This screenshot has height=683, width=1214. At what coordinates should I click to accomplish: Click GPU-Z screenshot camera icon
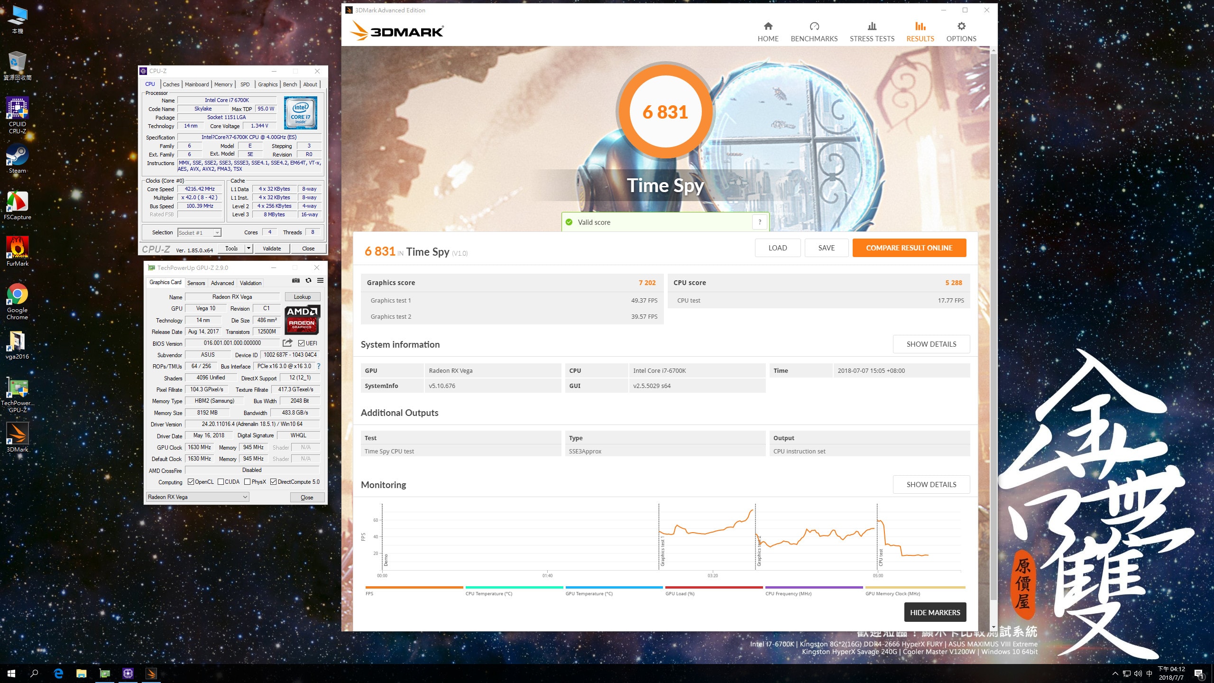pos(296,280)
